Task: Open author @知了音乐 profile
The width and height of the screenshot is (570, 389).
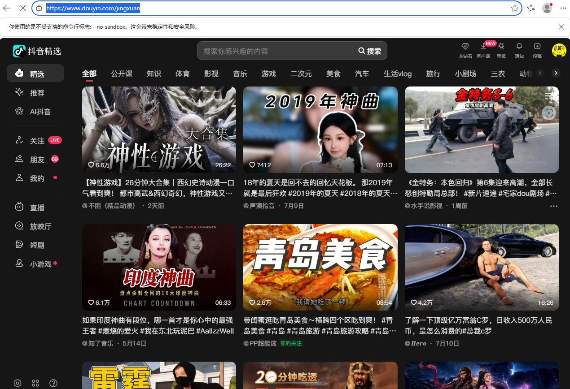Action: point(98,343)
